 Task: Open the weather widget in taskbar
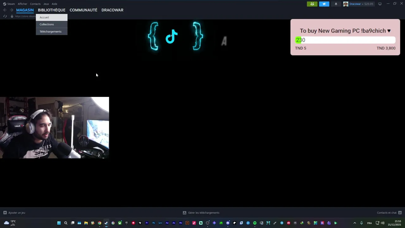coord(10,223)
